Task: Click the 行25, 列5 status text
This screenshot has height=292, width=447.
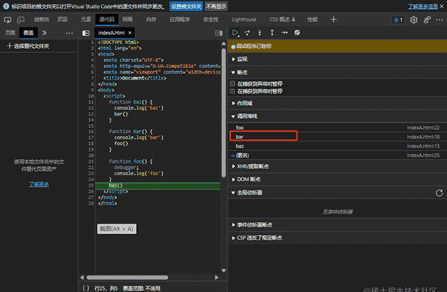Action: click(x=106, y=289)
